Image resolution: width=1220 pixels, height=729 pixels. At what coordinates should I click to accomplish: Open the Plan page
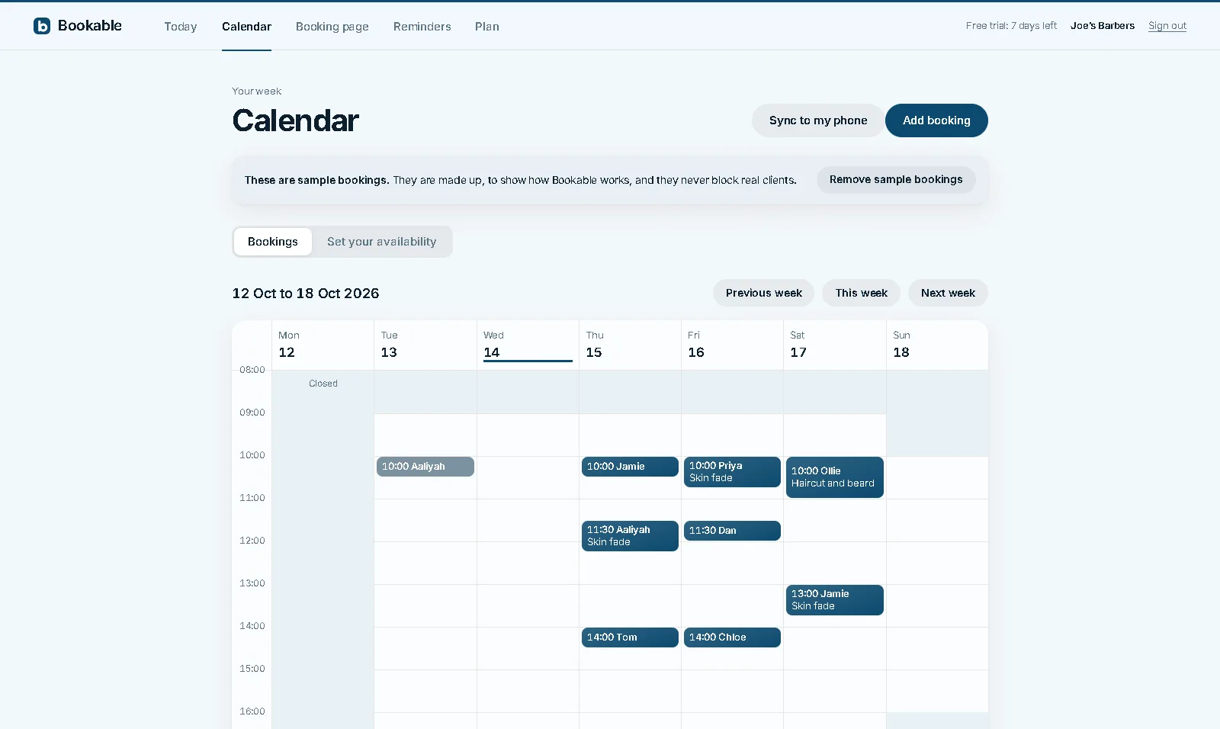[487, 27]
